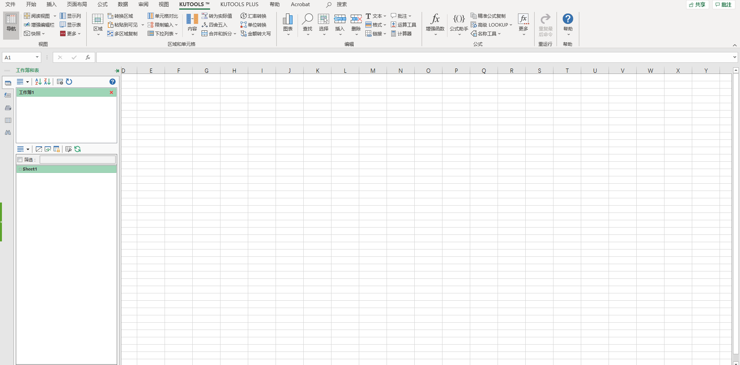The width and height of the screenshot is (740, 365).
Task: Close 工作簿1 with the red X
Action: pos(111,92)
